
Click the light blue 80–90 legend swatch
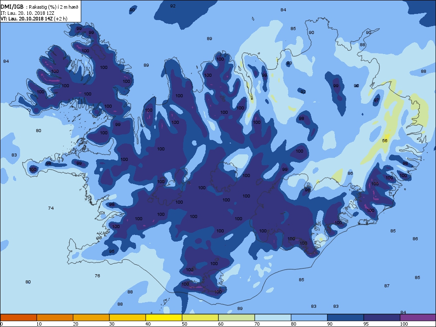pos(309,317)
